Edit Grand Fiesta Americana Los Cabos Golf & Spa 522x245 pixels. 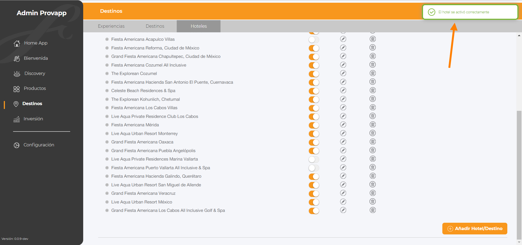click(x=343, y=210)
